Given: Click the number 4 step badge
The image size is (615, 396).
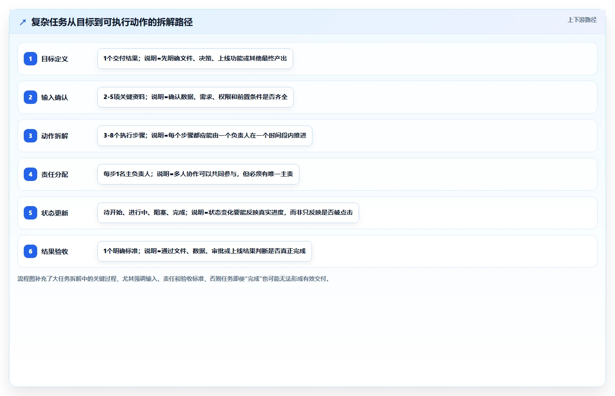Looking at the screenshot, I should (30, 174).
